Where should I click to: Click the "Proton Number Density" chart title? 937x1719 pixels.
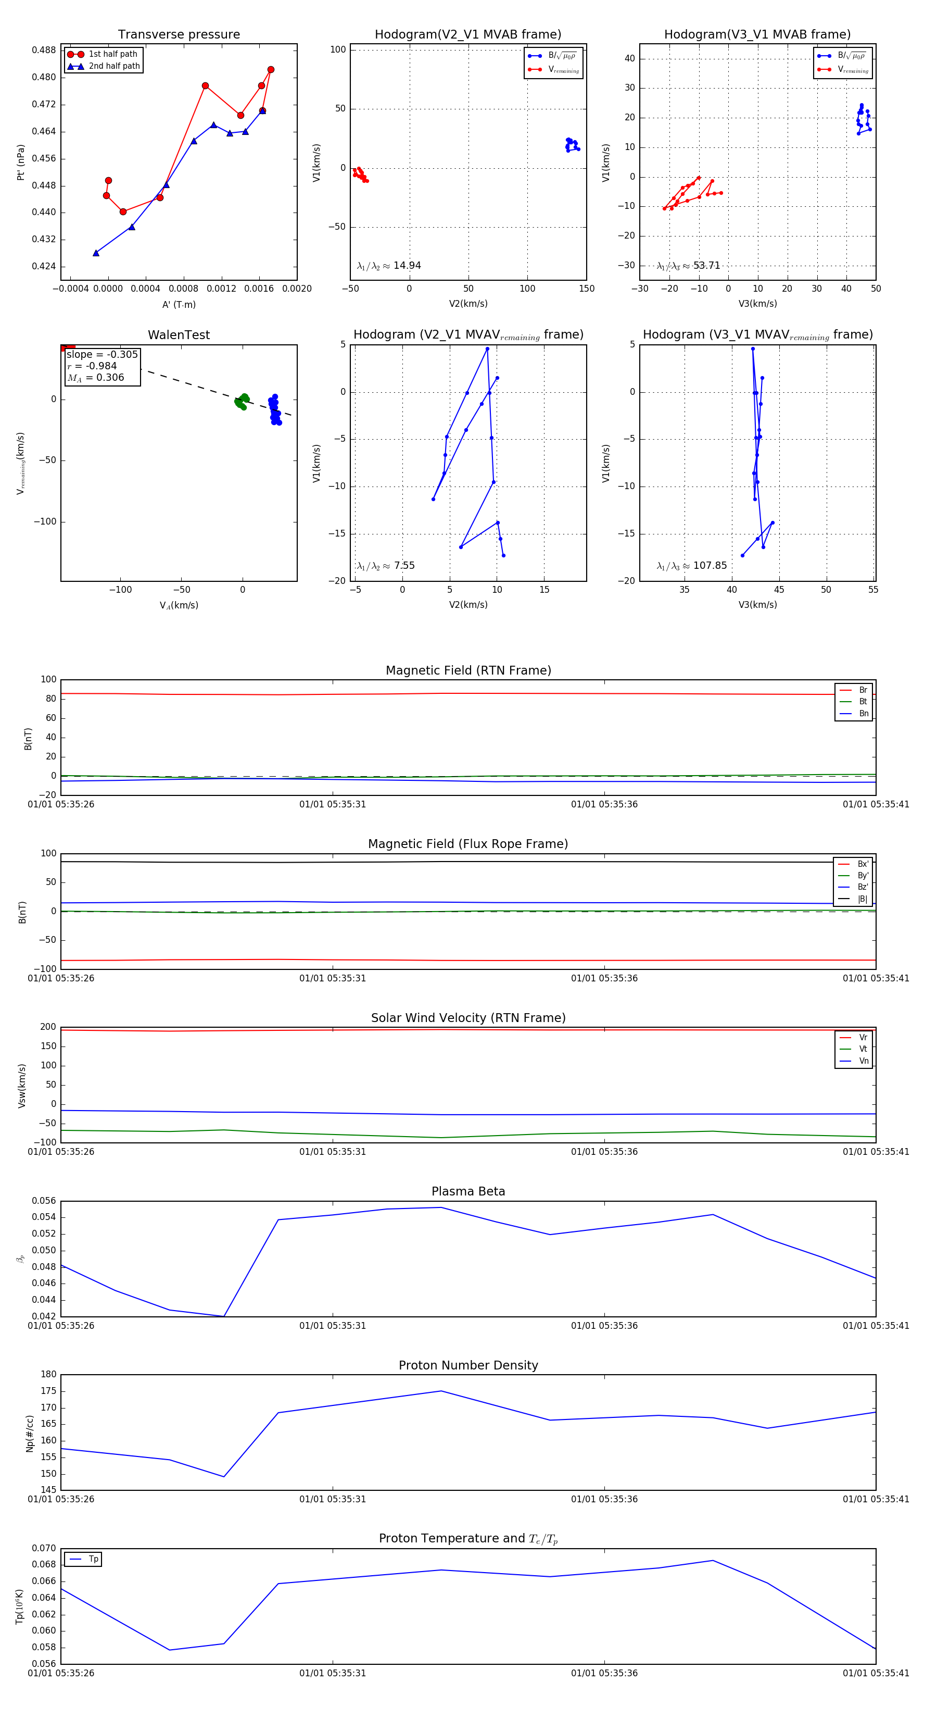(468, 1365)
